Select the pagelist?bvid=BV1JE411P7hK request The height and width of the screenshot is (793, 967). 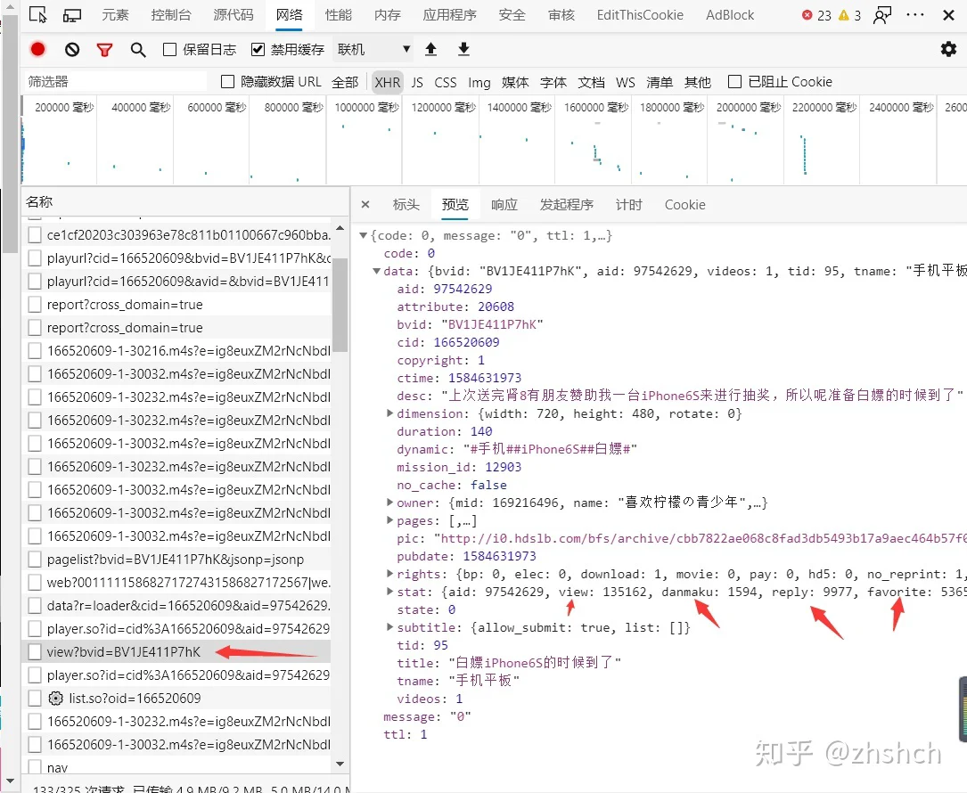(176, 560)
